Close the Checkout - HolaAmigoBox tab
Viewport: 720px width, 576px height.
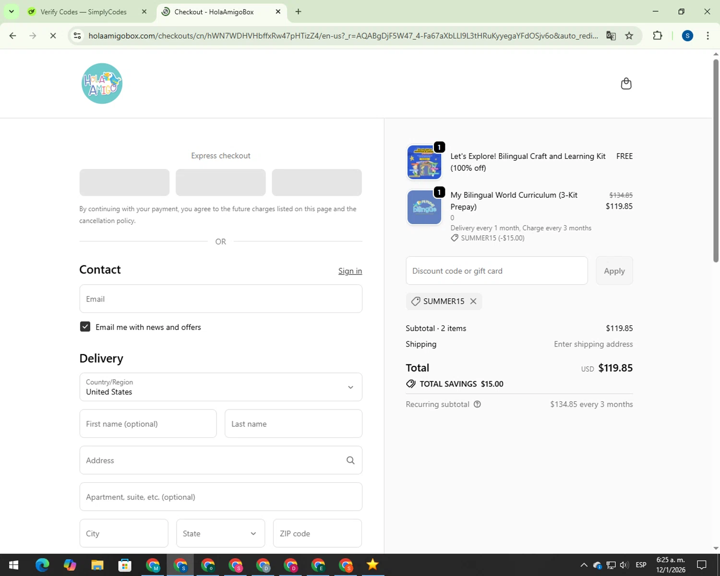pos(278,12)
